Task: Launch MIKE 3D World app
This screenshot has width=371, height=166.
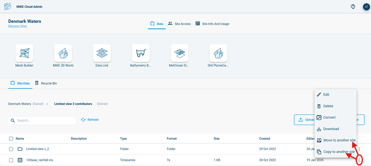Action: (63, 53)
